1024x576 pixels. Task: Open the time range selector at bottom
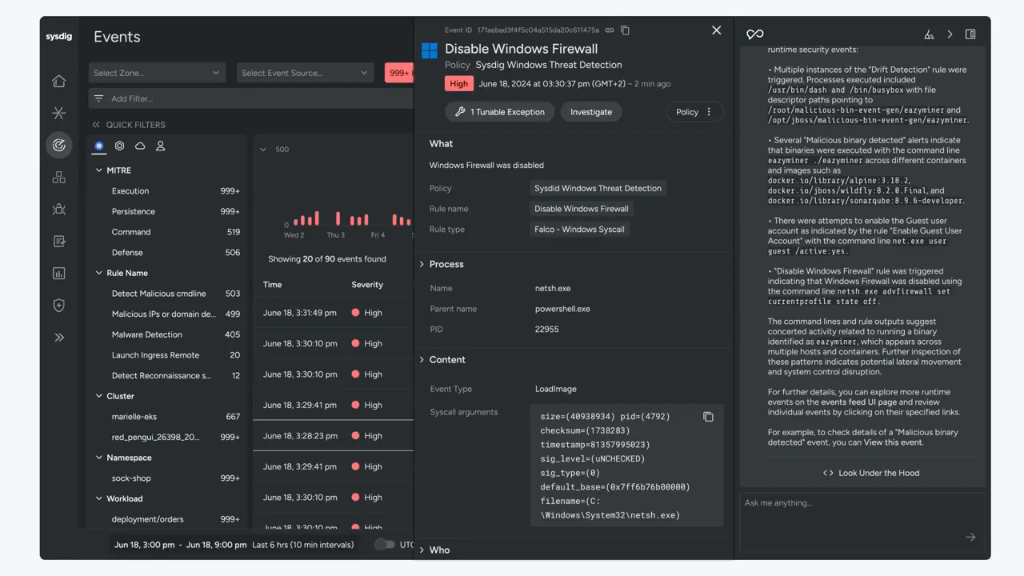click(235, 545)
